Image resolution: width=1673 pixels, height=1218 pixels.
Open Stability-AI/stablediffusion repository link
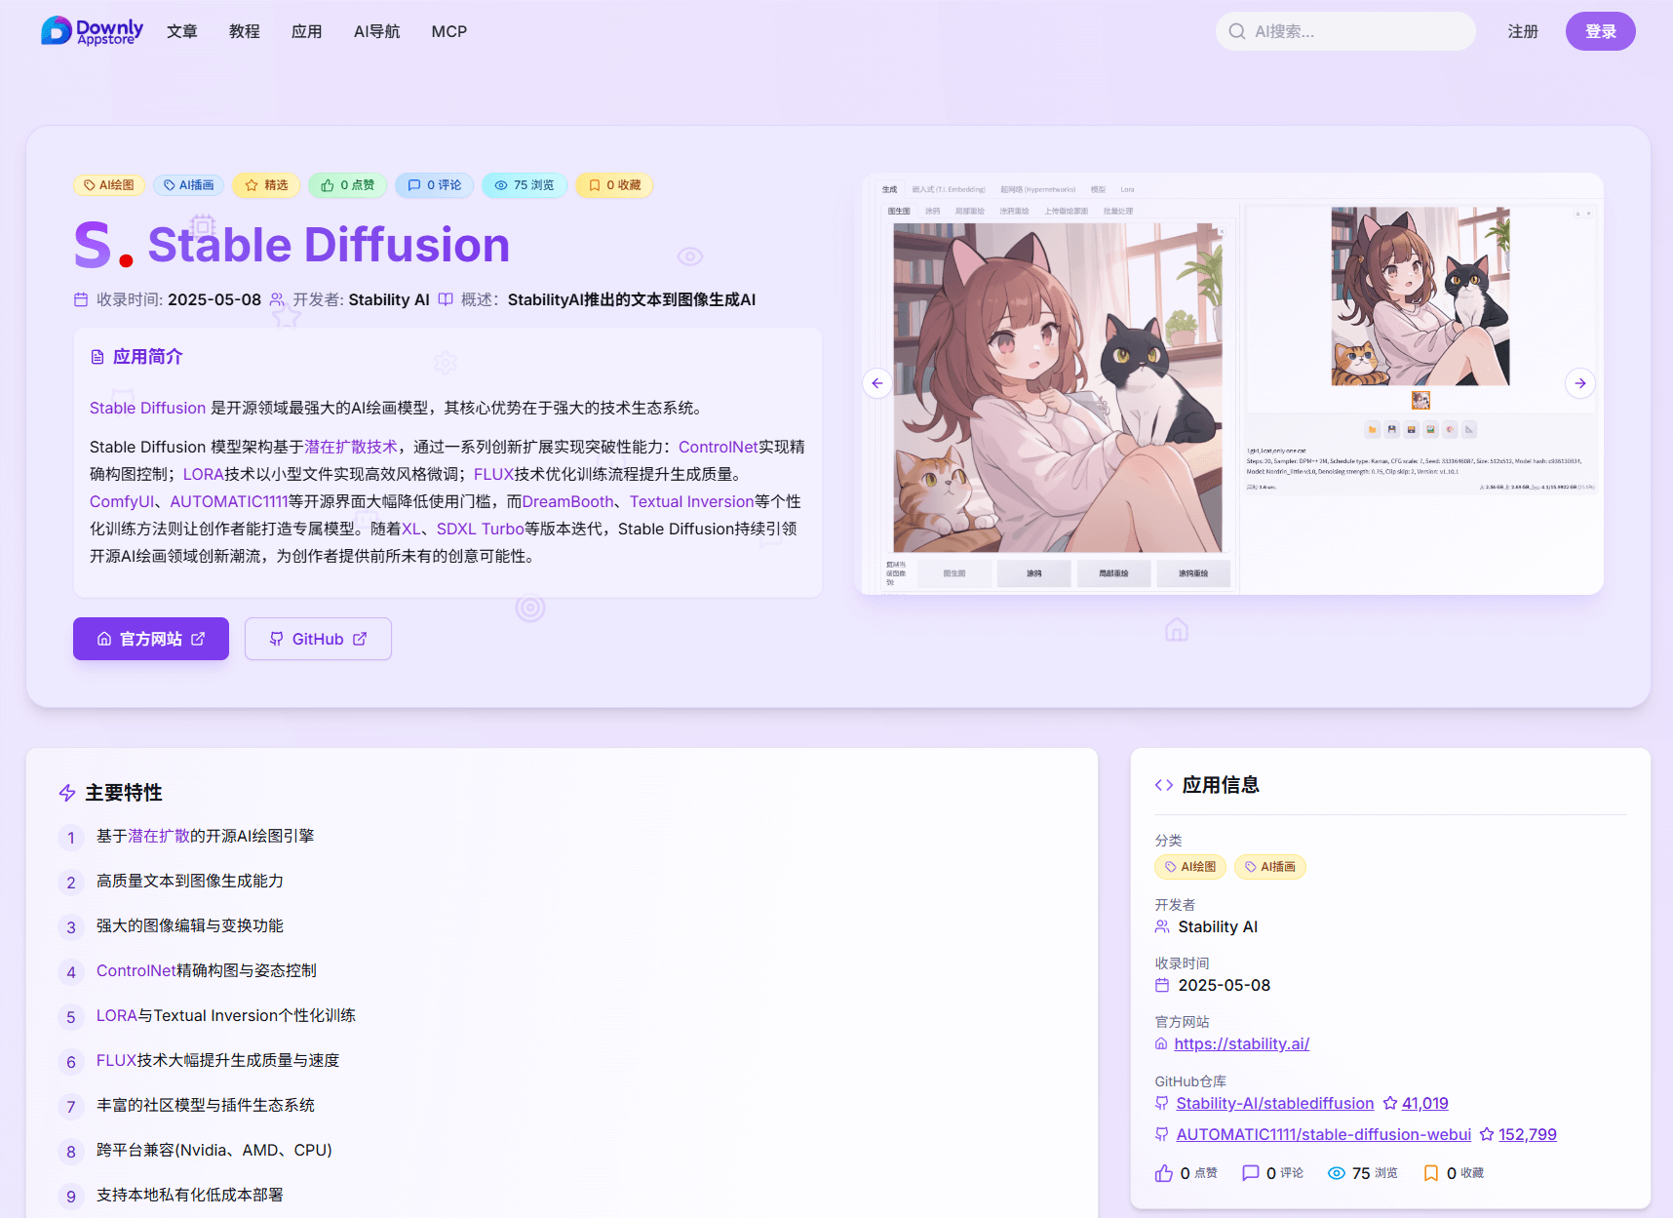tap(1275, 1103)
